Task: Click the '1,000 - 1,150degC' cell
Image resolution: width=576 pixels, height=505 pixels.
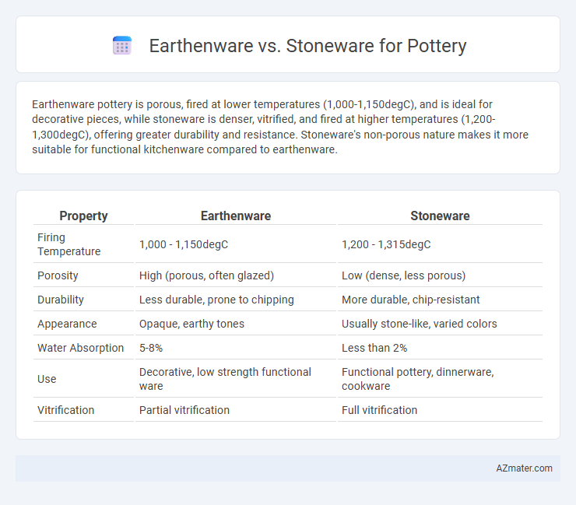Action: [x=236, y=244]
